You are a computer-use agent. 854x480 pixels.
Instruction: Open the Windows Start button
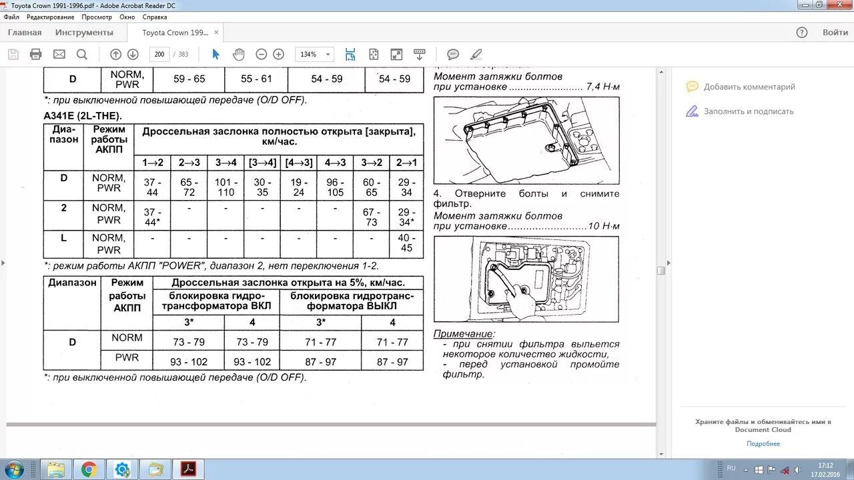[14, 469]
